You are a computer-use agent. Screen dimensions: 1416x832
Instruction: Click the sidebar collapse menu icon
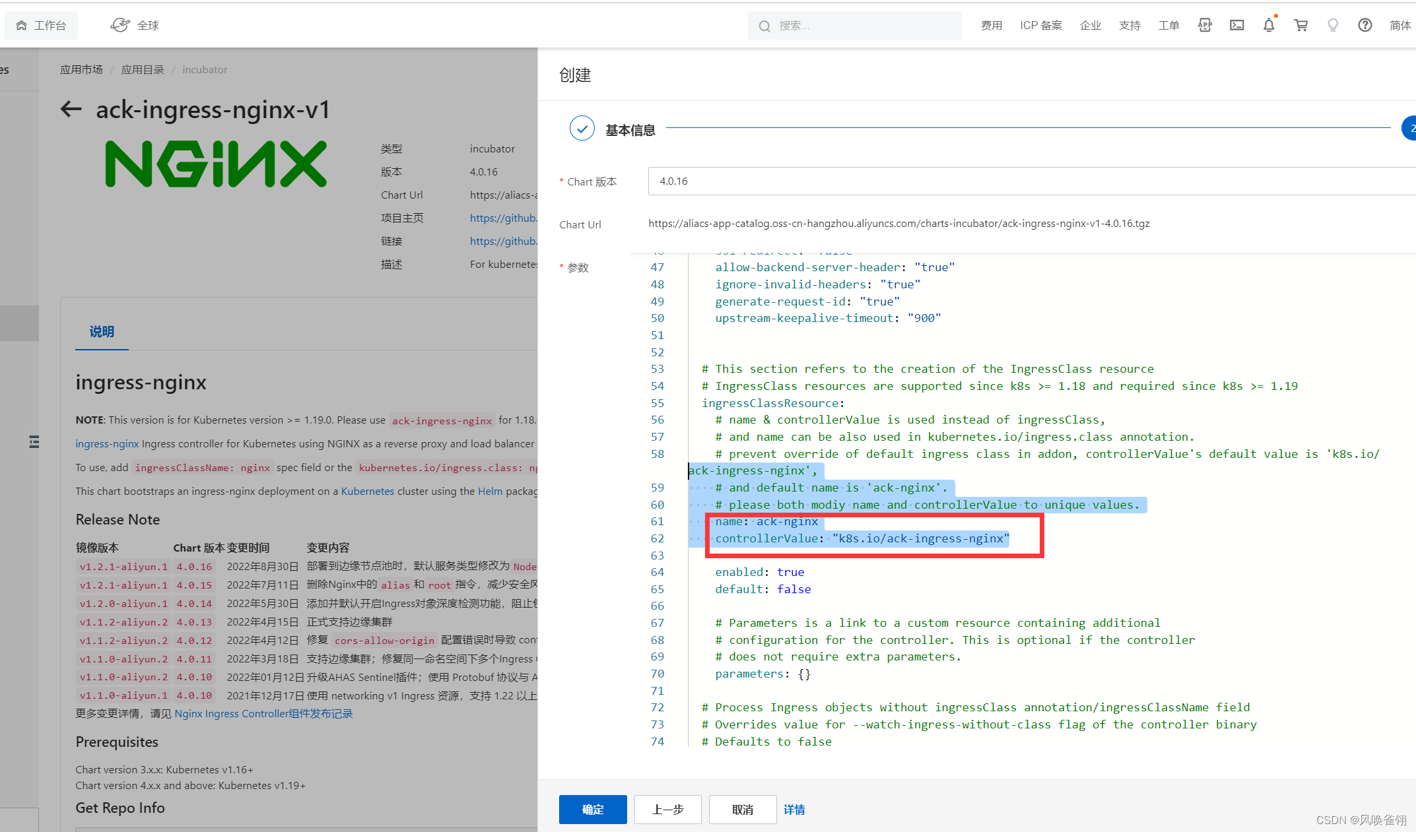point(34,442)
